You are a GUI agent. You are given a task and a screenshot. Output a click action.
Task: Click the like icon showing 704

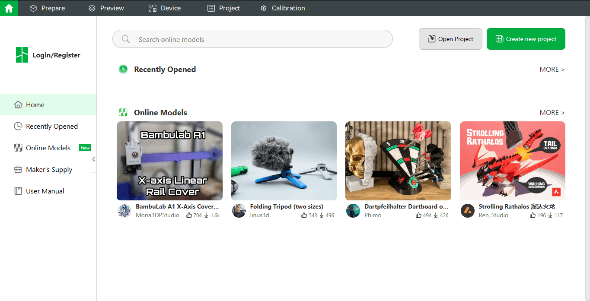point(189,215)
